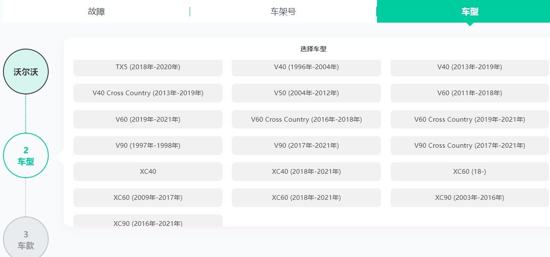The width and height of the screenshot is (550, 257).
Task: Select step 2 车型 circle
Action: (26, 155)
